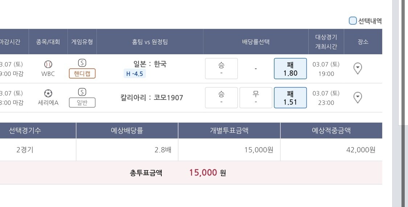This screenshot has width=408, height=207.
Task: Click the soccer ball icon above 세리에A
Action: (48, 93)
